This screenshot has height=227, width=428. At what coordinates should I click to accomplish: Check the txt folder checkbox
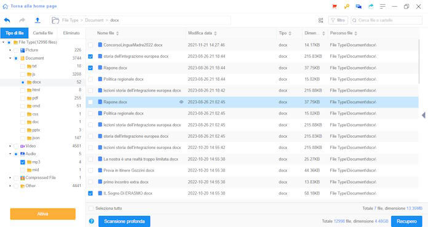tap(23, 66)
